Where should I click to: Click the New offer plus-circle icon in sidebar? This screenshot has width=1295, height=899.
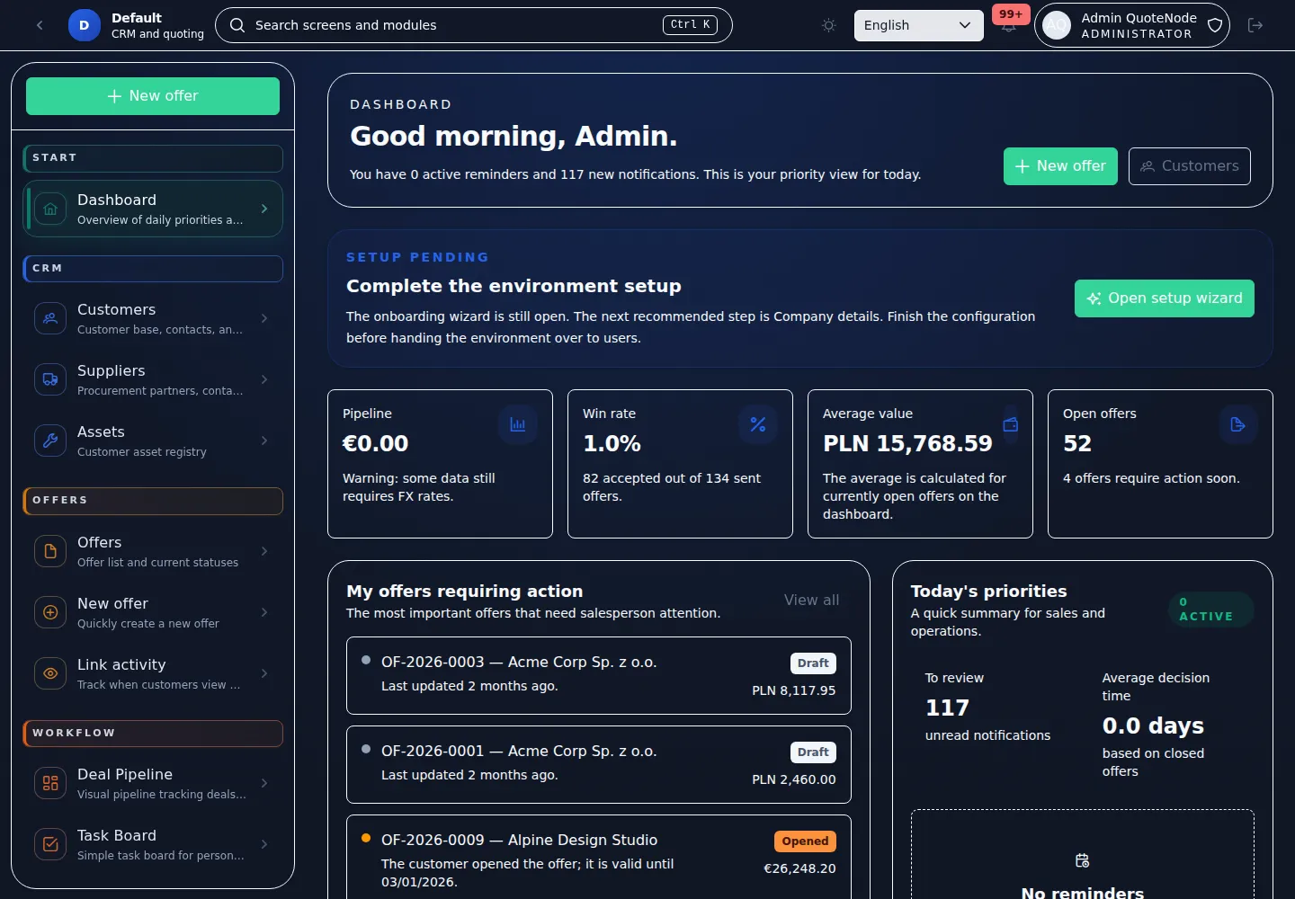coord(50,612)
